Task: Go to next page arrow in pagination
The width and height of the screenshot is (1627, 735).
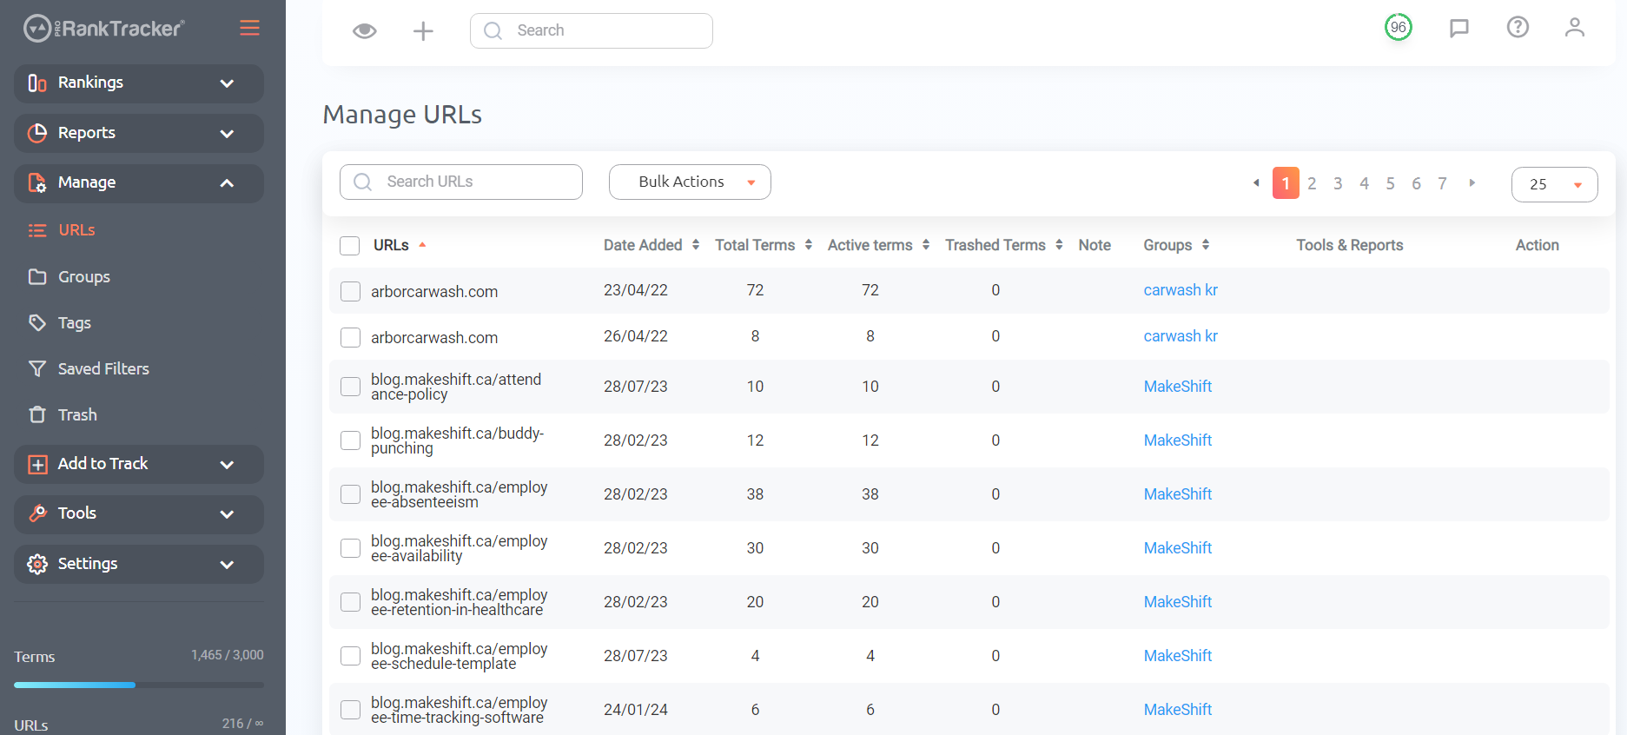Action: tap(1472, 182)
